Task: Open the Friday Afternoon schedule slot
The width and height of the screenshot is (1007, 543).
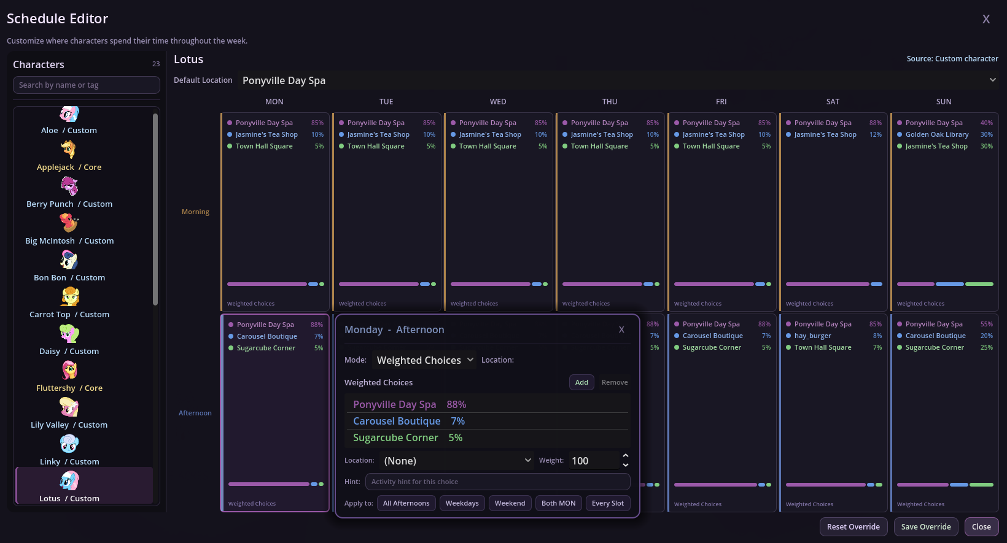Action: 722,413
